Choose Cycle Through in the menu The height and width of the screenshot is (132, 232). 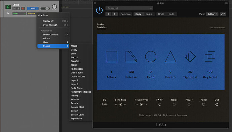coord(53,25)
